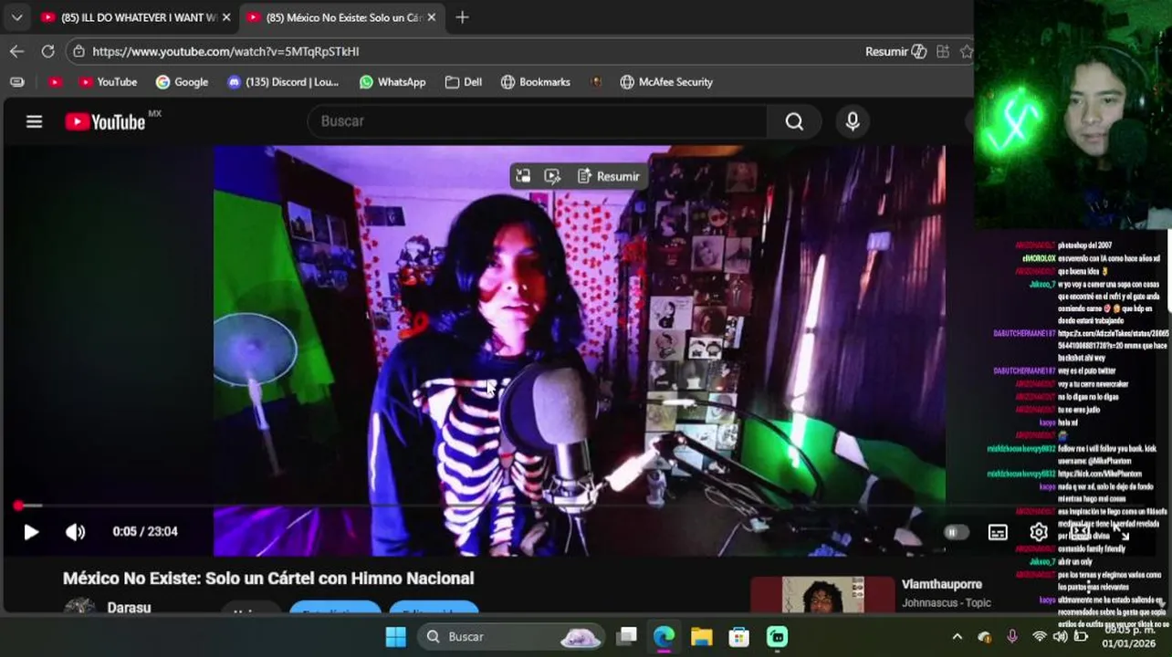Open the Wi-Fi network tray icon
The image size is (1172, 657).
tap(1039, 636)
